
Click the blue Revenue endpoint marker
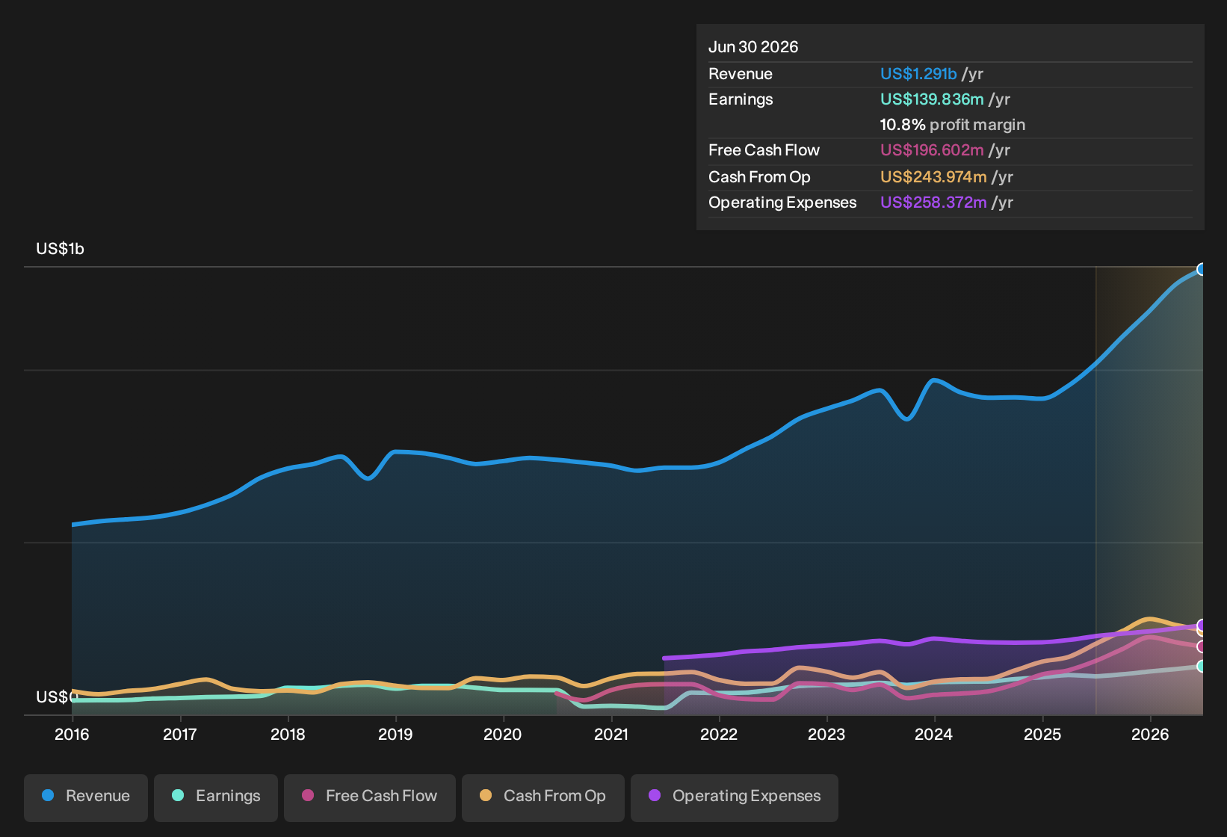[1202, 269]
